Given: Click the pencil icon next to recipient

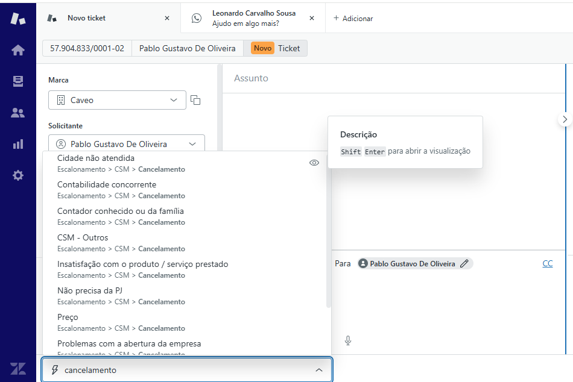Looking at the screenshot, I should (x=464, y=263).
